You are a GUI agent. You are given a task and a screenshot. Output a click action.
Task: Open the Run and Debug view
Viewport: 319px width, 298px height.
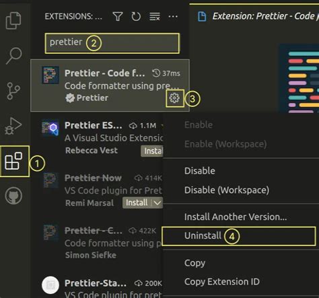pyautogui.click(x=13, y=126)
